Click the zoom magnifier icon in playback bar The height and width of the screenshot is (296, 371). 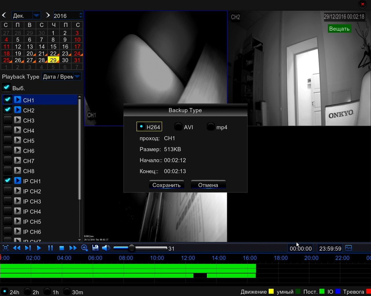(84, 248)
